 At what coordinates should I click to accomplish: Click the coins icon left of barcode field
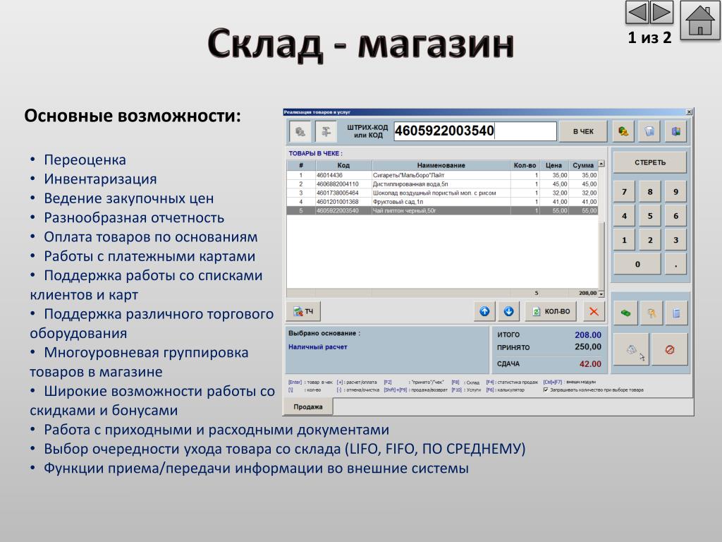point(300,132)
